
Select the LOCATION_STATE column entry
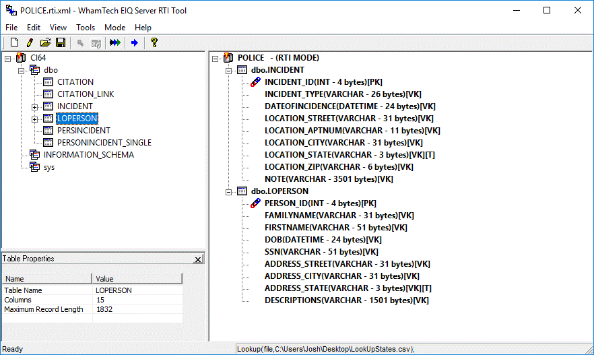350,154
